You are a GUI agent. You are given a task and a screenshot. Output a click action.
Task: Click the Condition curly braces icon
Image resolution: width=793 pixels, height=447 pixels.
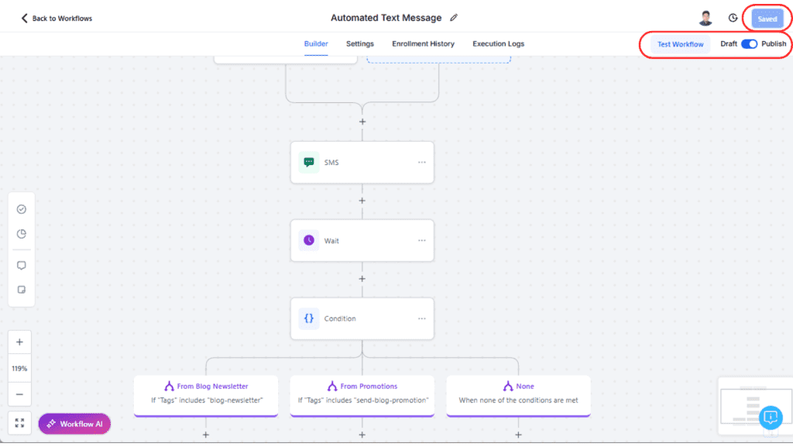click(x=309, y=318)
